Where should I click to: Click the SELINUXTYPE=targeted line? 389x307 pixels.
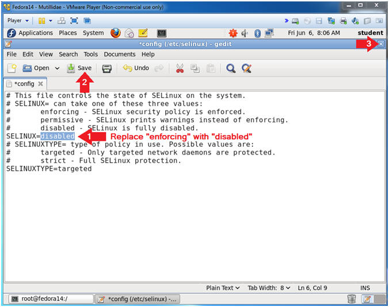coord(49,169)
